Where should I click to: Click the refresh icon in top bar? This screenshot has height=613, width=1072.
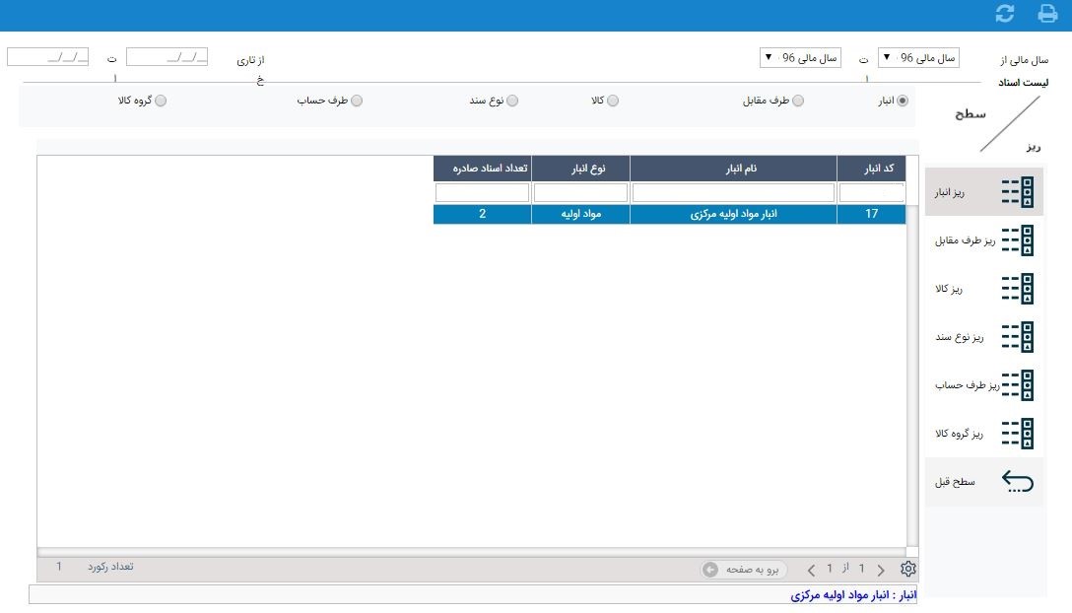pyautogui.click(x=1005, y=14)
